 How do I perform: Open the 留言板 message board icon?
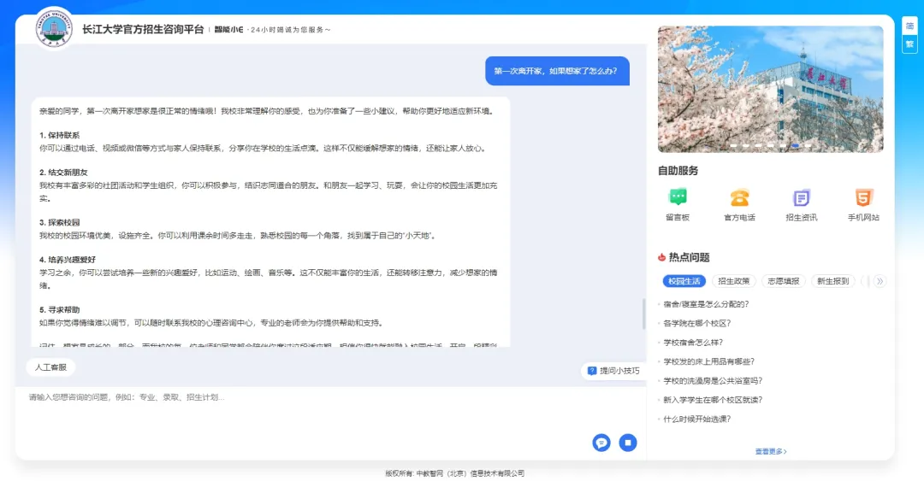coord(678,197)
